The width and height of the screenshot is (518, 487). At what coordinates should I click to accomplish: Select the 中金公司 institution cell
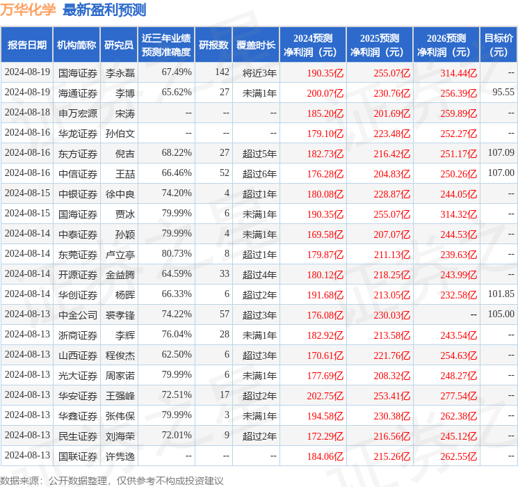78,315
